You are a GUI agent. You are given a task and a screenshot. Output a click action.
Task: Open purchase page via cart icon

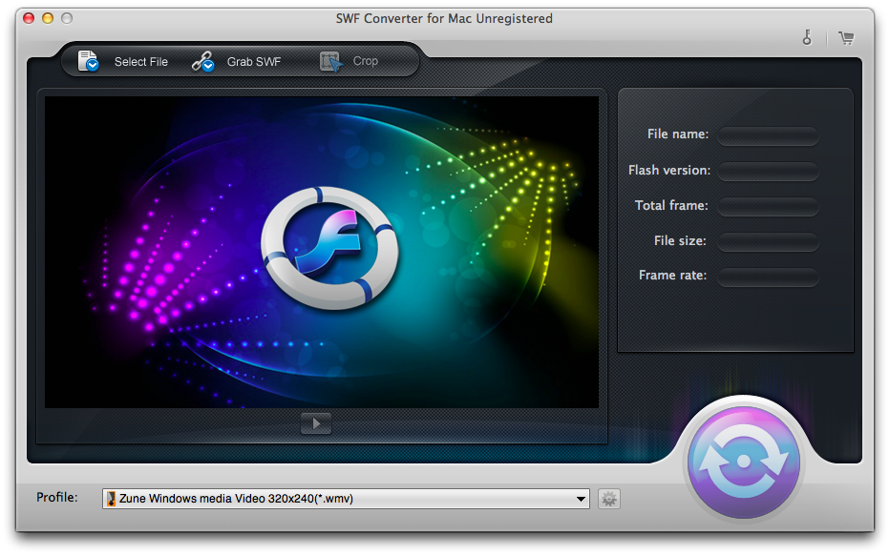[846, 38]
